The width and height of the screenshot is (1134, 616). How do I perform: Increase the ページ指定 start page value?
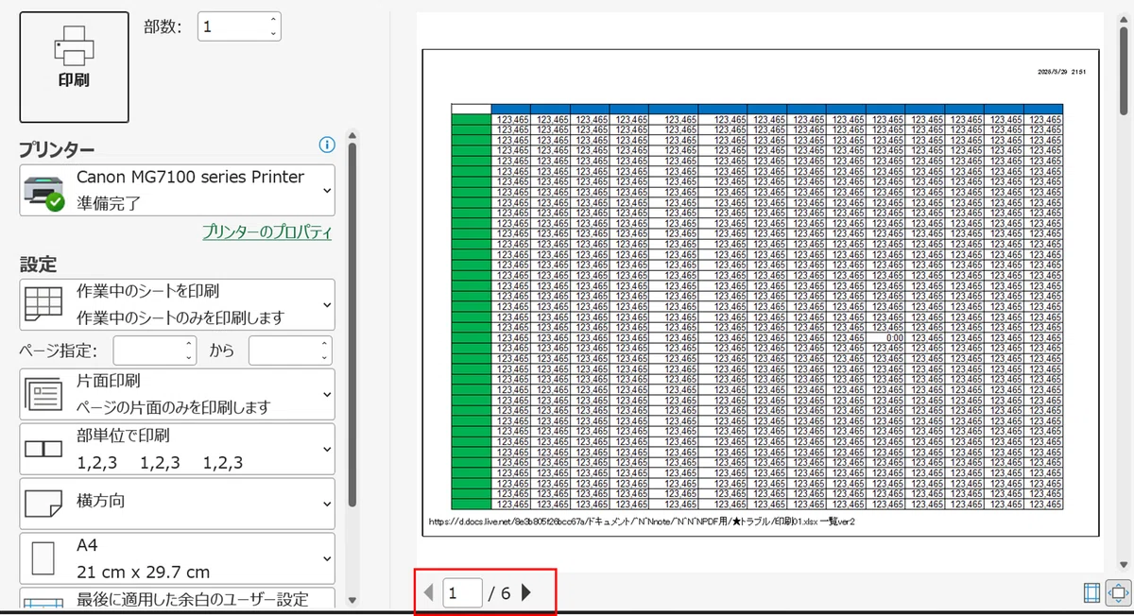(x=189, y=344)
